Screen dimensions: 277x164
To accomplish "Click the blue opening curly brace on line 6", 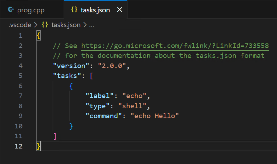I will pos(71,86).
